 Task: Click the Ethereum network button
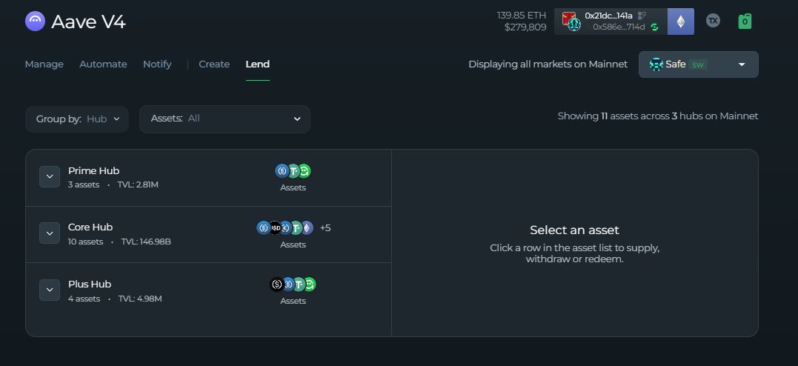pos(680,21)
